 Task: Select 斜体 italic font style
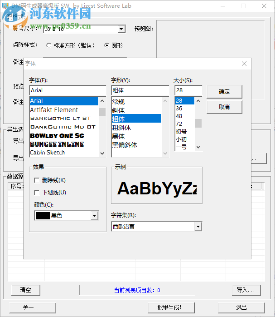pos(136,110)
